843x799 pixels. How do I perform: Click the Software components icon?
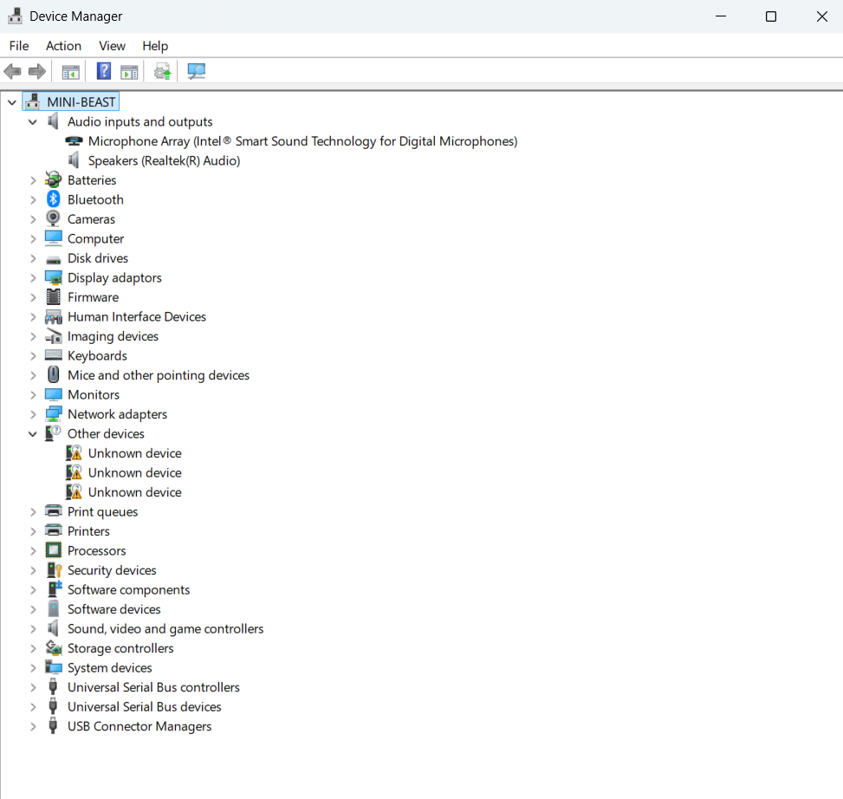tap(55, 589)
